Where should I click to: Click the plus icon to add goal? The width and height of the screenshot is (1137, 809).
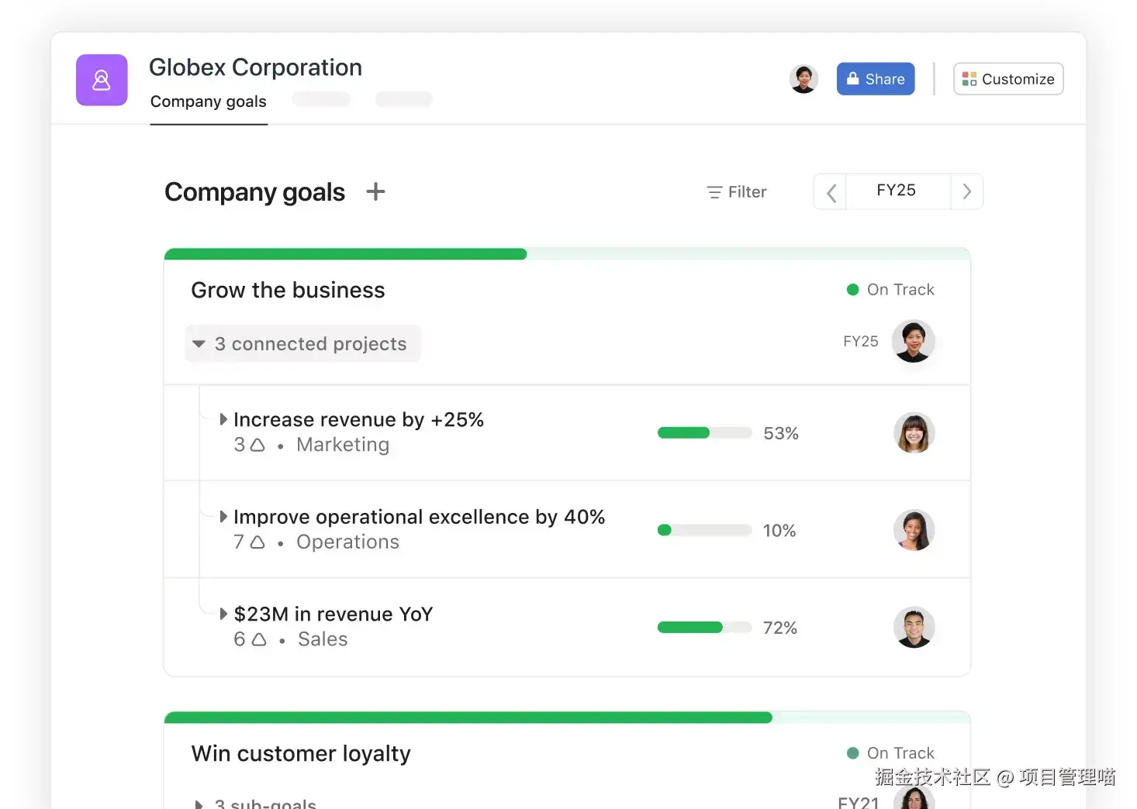[x=375, y=191]
